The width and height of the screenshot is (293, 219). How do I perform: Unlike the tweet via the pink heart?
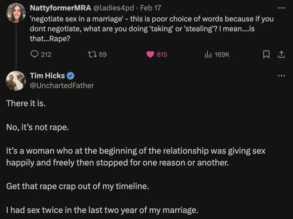point(150,54)
